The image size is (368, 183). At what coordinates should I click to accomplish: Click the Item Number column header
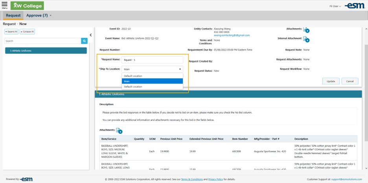240,139
